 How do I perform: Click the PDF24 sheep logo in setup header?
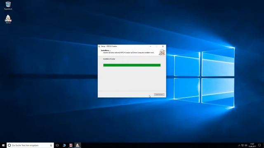tap(162, 52)
